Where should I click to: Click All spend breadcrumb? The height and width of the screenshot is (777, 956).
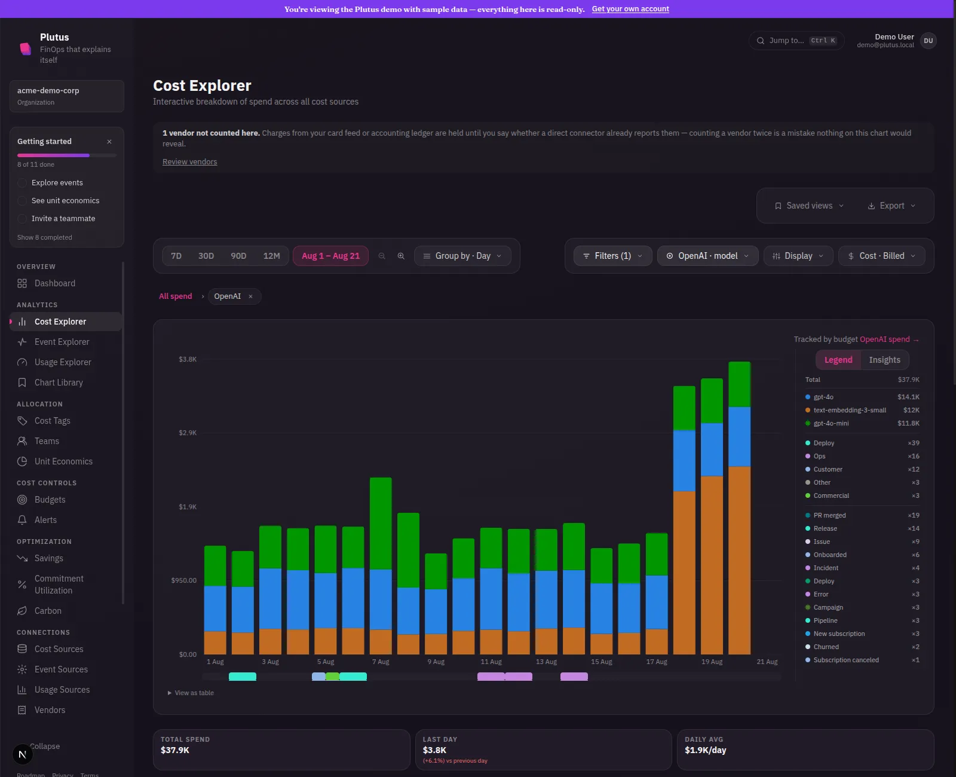tap(176, 296)
